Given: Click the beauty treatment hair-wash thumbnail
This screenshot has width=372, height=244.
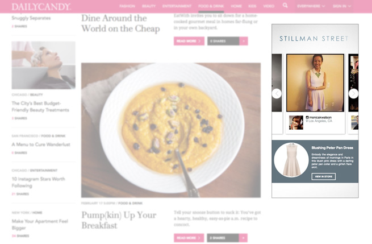Looking at the screenshot, I should coord(43,65).
